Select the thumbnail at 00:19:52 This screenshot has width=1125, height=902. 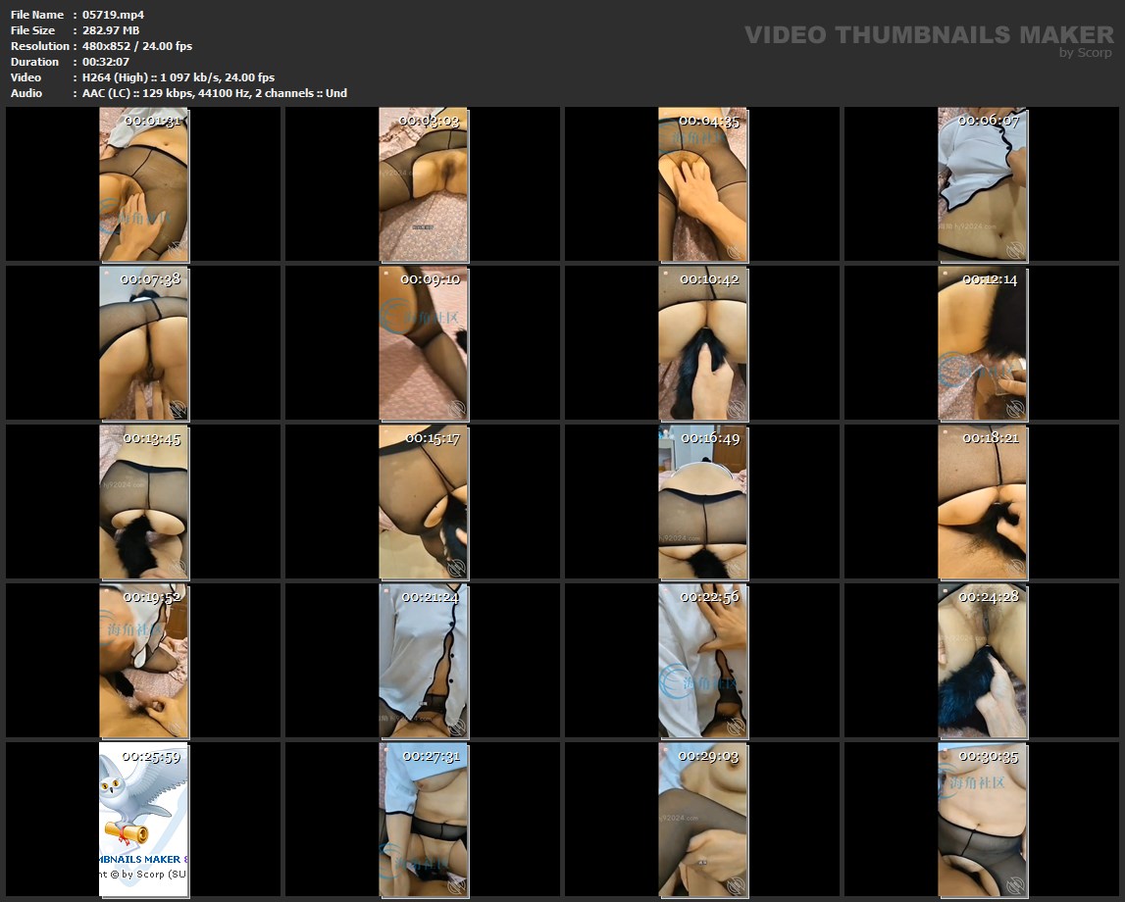[143, 661]
